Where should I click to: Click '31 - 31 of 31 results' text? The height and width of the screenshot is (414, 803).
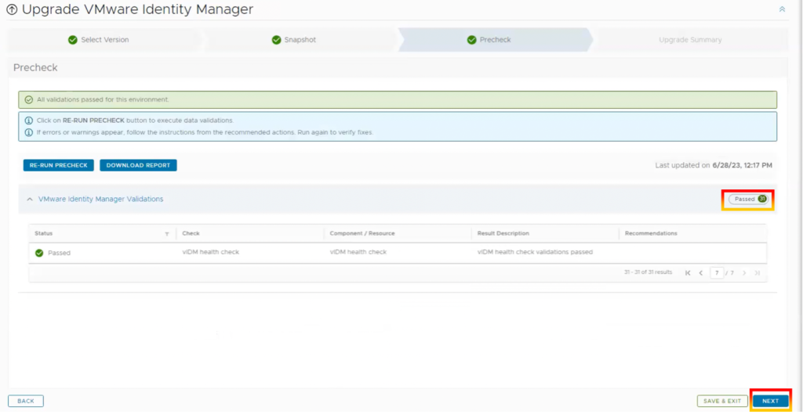(x=648, y=272)
